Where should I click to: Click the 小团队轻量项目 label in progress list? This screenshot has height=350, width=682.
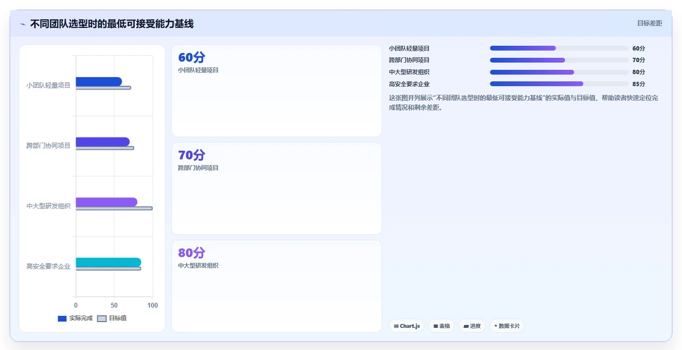coord(409,49)
